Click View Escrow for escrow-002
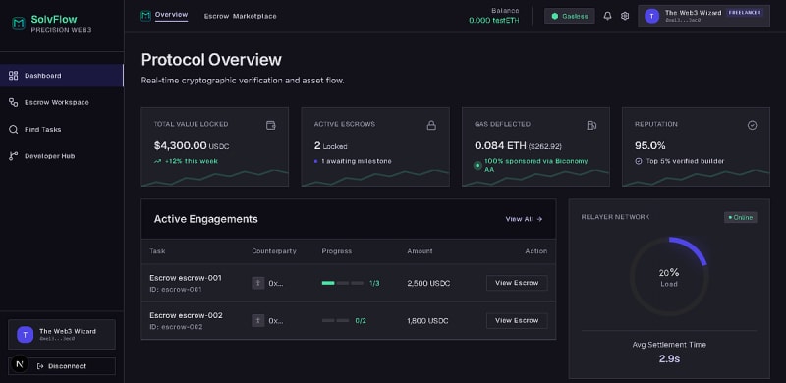The image size is (786, 383). point(517,321)
